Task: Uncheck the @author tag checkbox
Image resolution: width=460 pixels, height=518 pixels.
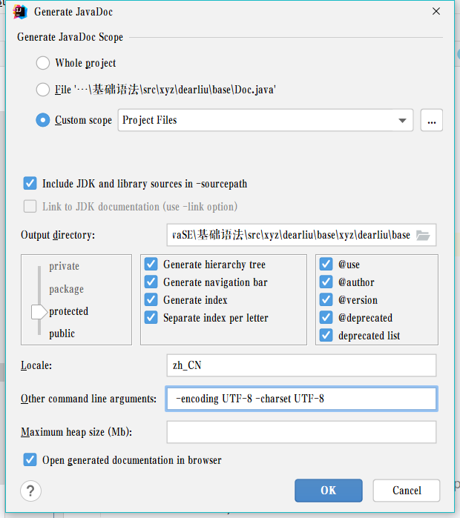Action: [326, 282]
